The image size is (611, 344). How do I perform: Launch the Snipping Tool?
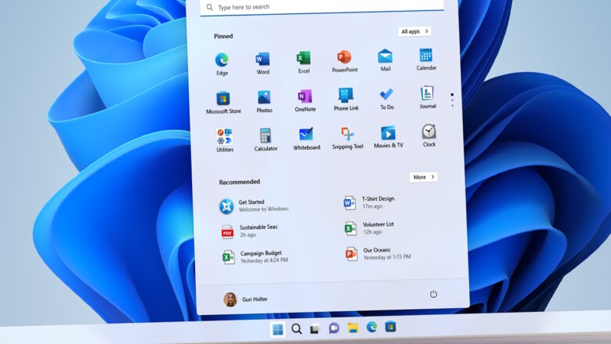click(348, 138)
